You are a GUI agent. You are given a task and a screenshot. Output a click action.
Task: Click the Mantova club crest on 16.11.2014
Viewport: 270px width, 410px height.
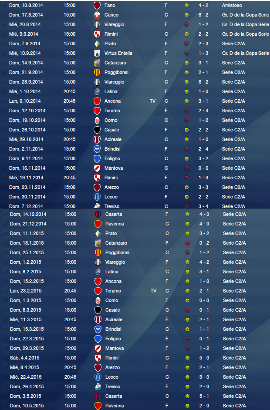click(97, 168)
